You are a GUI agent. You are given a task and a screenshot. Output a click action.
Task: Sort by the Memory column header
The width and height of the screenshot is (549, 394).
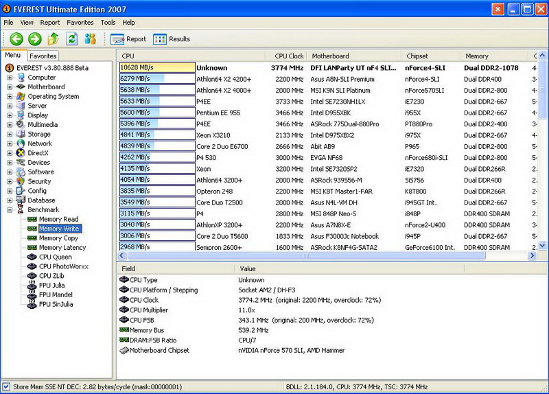[494, 56]
